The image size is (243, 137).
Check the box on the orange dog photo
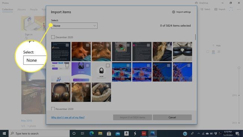pos(87,45)
